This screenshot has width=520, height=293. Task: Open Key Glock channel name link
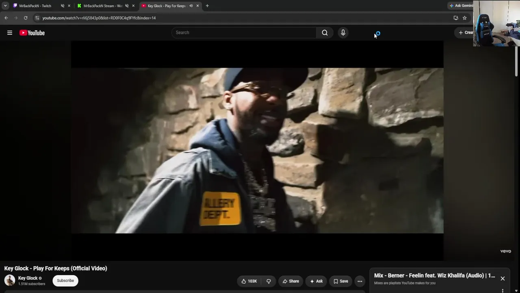pos(28,278)
